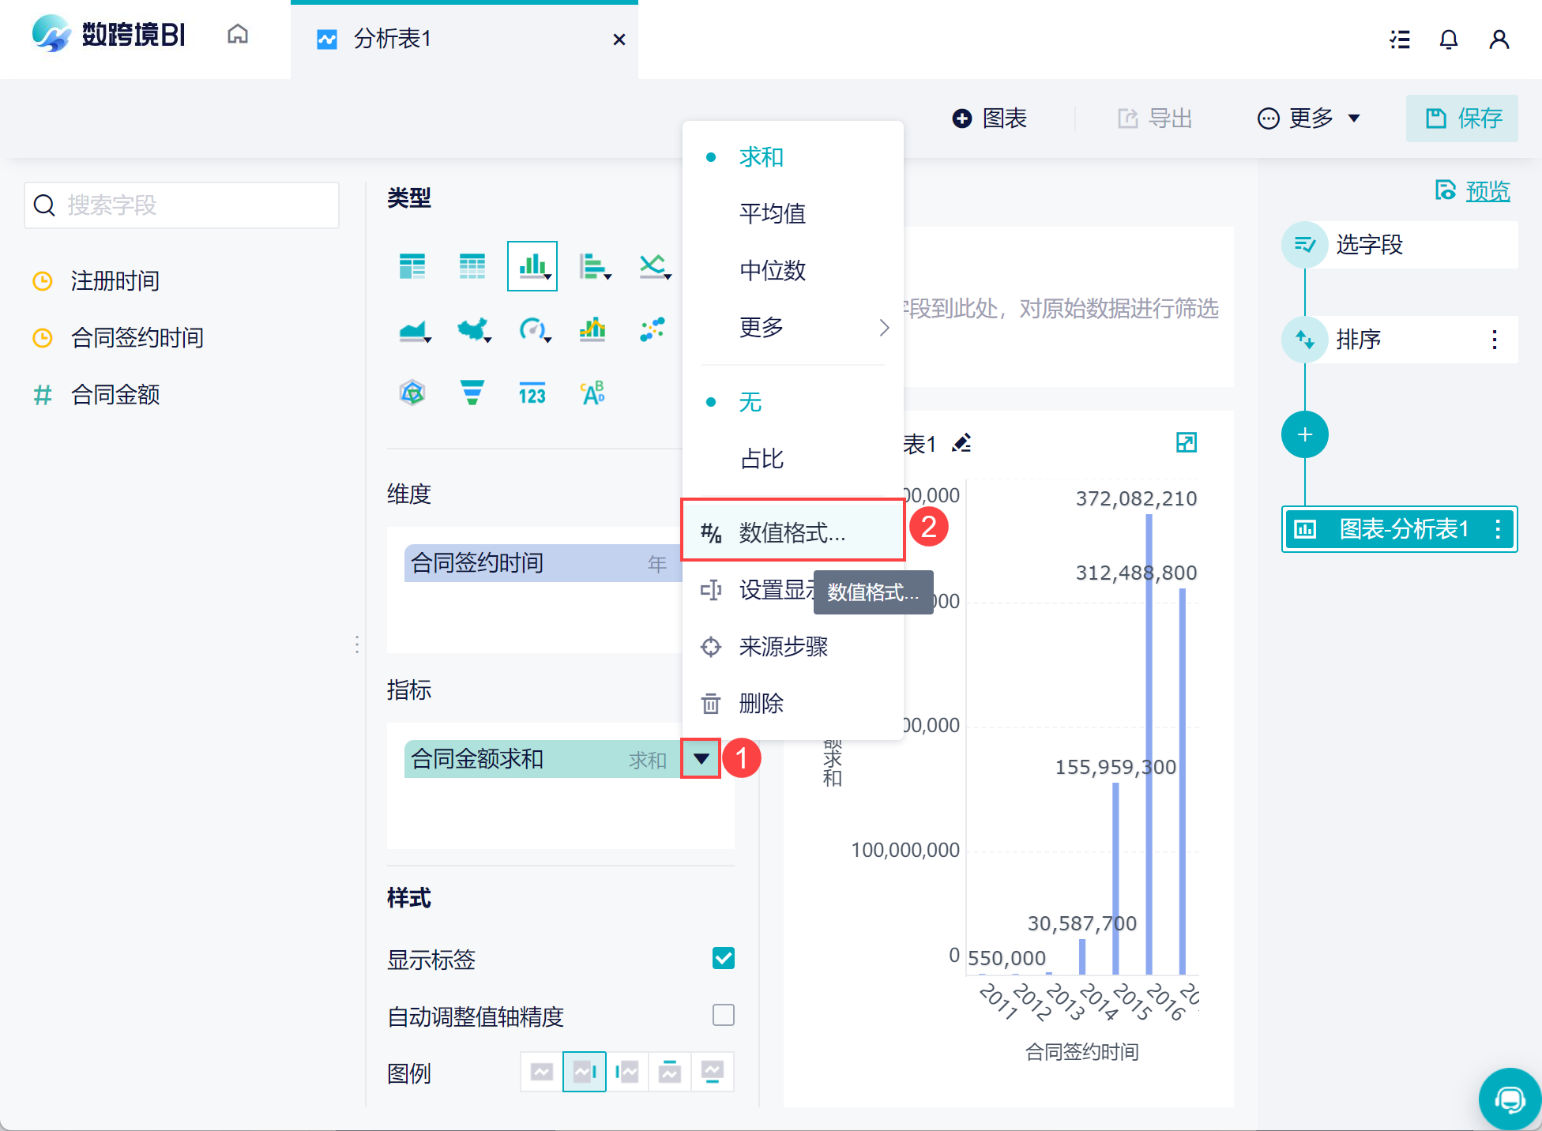Select the scatter chart type icon

[x=652, y=329]
